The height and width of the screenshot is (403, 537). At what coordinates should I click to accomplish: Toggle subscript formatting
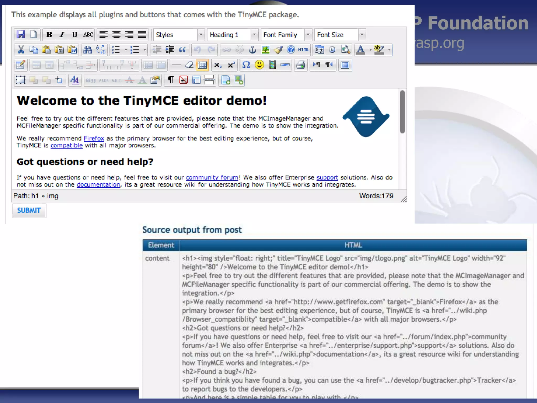[x=218, y=65]
